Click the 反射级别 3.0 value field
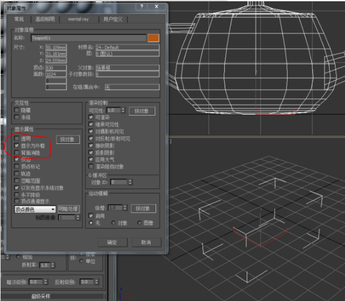The image size is (345, 301). point(87,282)
